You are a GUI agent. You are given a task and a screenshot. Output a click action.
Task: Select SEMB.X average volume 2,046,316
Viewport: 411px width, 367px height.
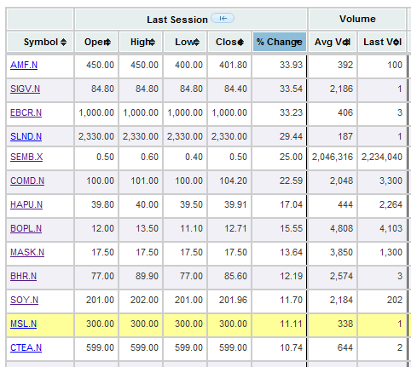(x=333, y=157)
